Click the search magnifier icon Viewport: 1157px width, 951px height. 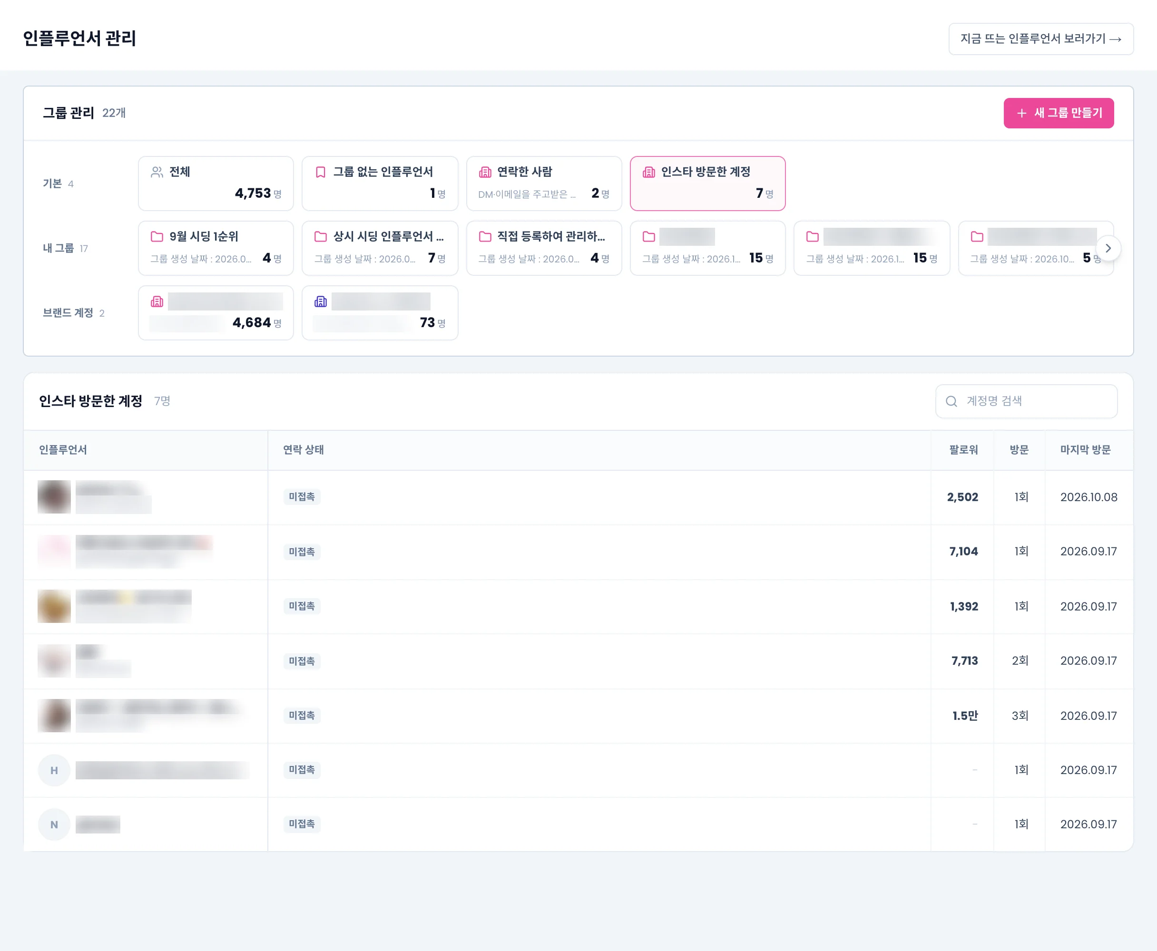pos(951,401)
